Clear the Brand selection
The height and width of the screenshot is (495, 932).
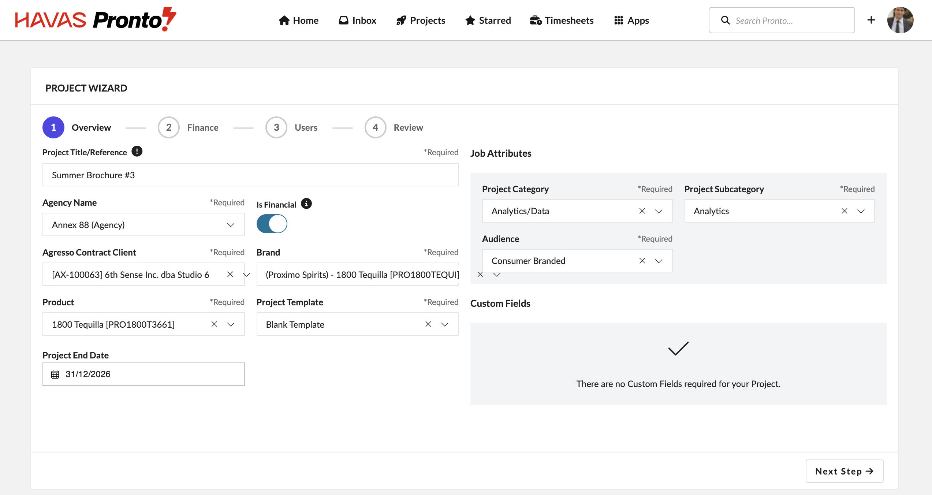pyautogui.click(x=480, y=275)
